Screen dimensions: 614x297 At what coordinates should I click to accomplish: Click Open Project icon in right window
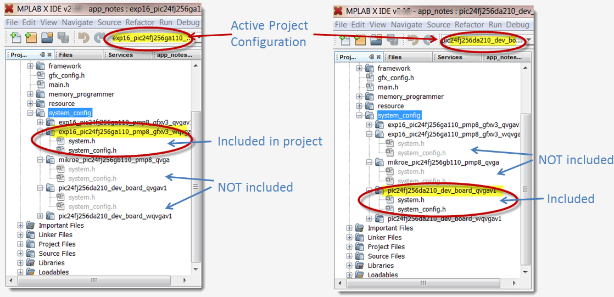[377, 41]
